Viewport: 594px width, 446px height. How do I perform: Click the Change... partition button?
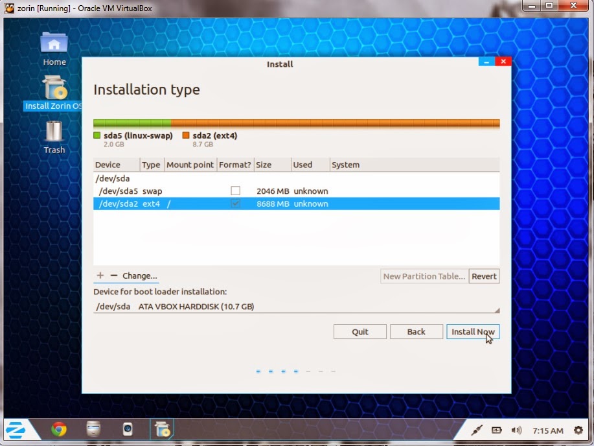[139, 276]
